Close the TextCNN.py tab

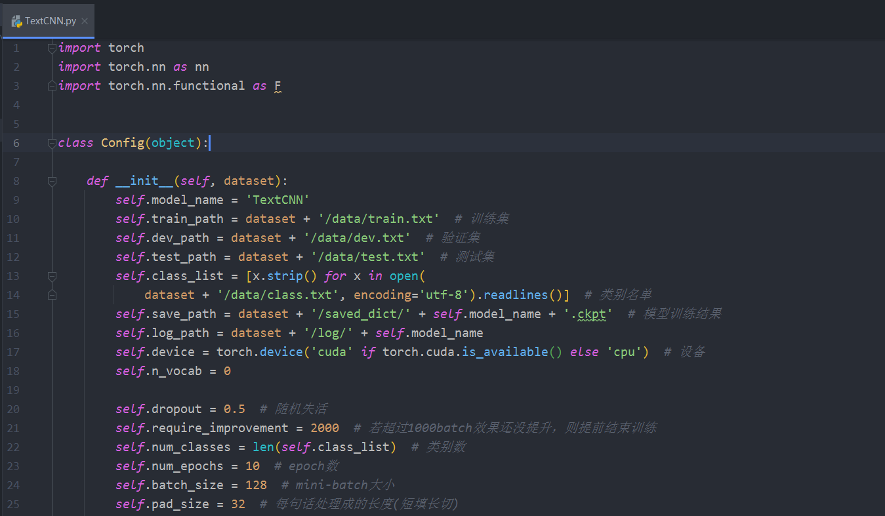tap(85, 21)
